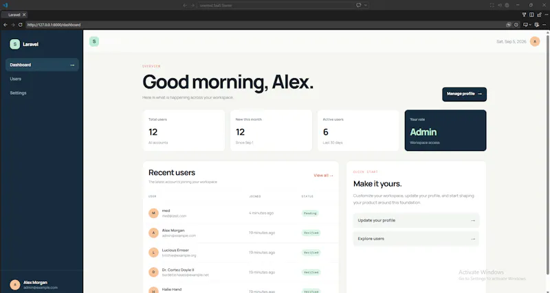Open the Settings sidebar item
Screen dimensions: 550x293
(x=42, y=93)
